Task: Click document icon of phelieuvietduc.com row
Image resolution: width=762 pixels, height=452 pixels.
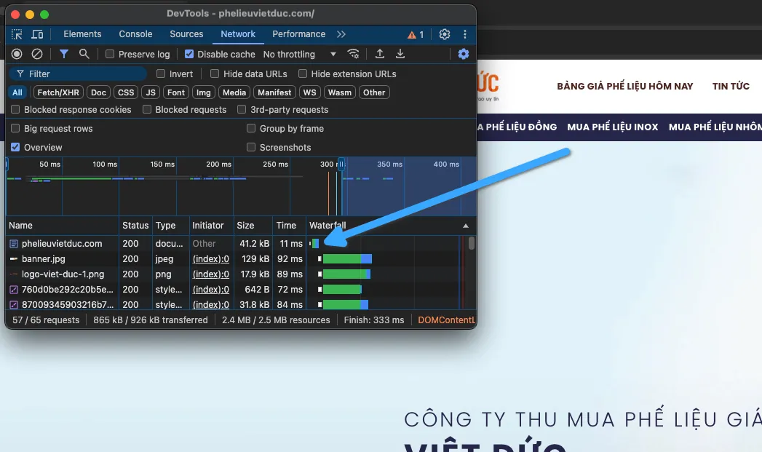Action: (x=14, y=244)
